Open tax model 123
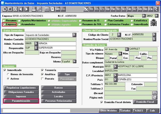This screenshot has width=161, height=114. (x=102, y=9)
